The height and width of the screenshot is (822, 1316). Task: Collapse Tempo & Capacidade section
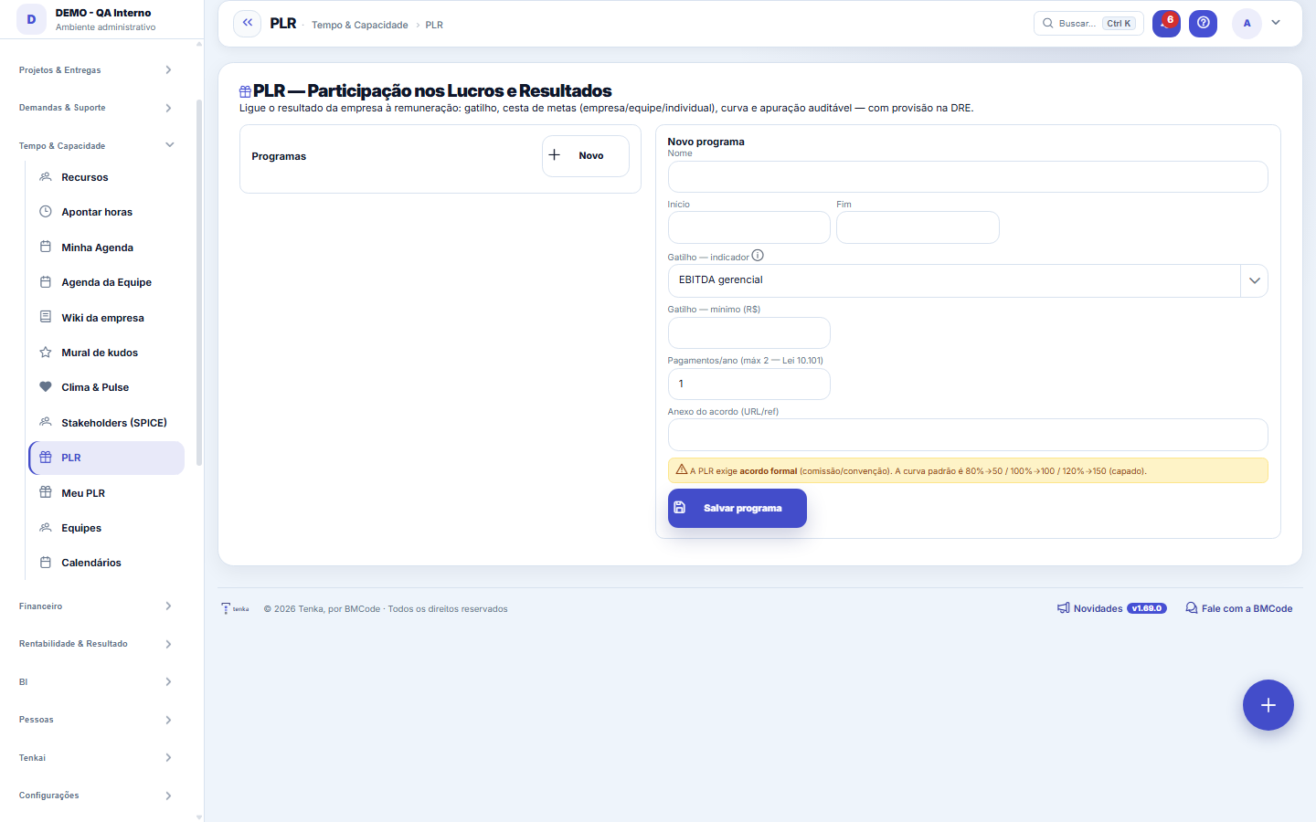coord(96,145)
